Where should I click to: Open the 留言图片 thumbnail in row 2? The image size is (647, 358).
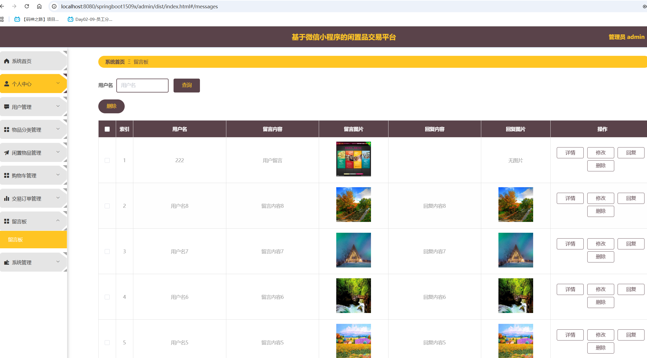(x=353, y=204)
